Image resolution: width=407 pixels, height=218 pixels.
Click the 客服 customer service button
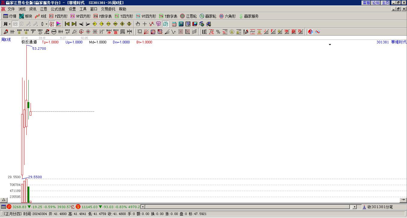(x=366, y=3)
